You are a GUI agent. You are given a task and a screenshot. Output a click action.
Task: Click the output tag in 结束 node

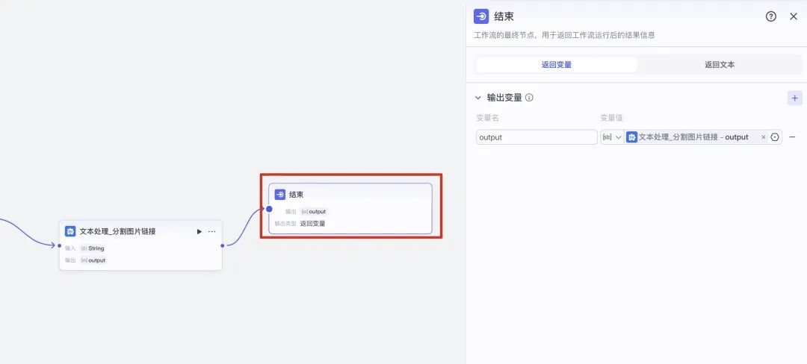coord(313,212)
